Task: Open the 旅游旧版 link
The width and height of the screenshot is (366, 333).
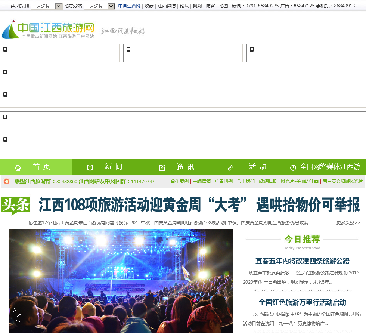Action: click(267, 181)
